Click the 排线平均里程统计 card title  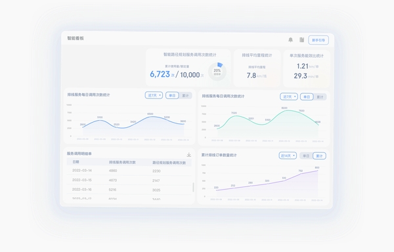pos(257,55)
